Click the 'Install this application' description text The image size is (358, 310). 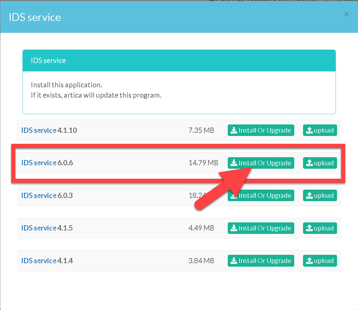tap(67, 85)
